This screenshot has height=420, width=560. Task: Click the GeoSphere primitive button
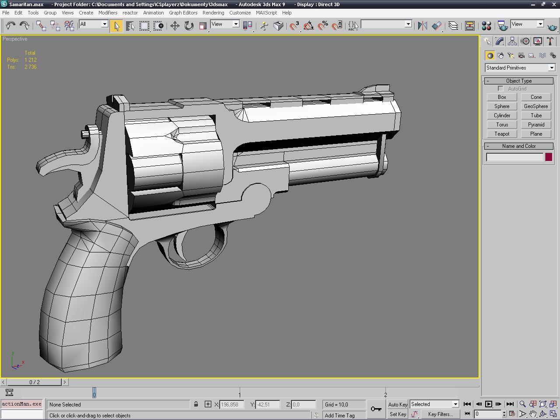pos(536,106)
